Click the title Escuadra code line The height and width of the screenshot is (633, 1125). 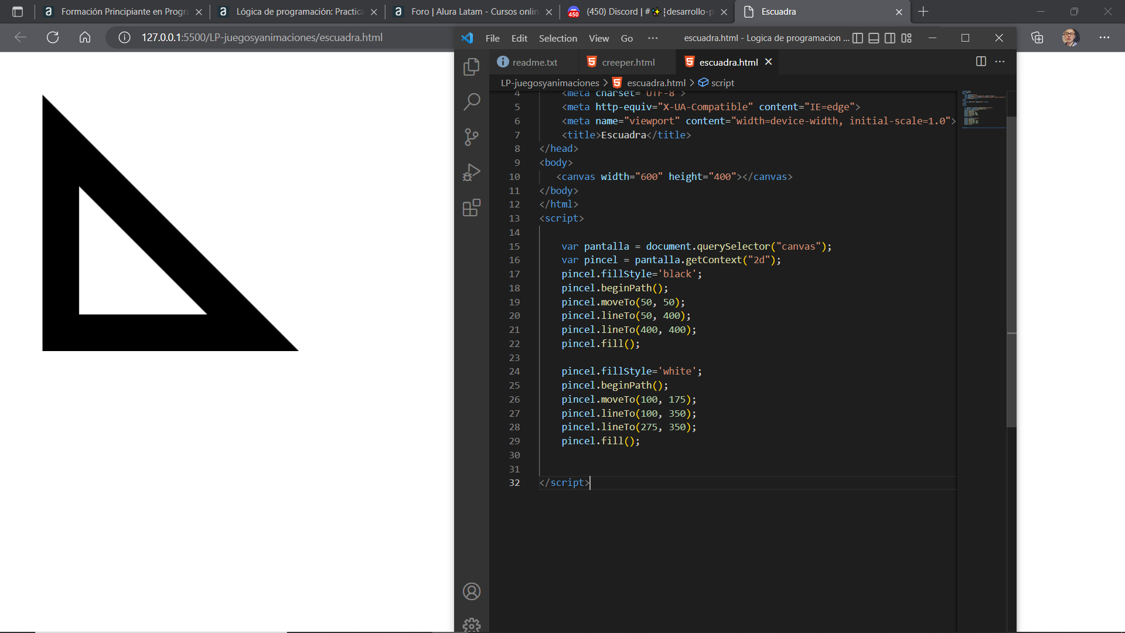pos(626,135)
